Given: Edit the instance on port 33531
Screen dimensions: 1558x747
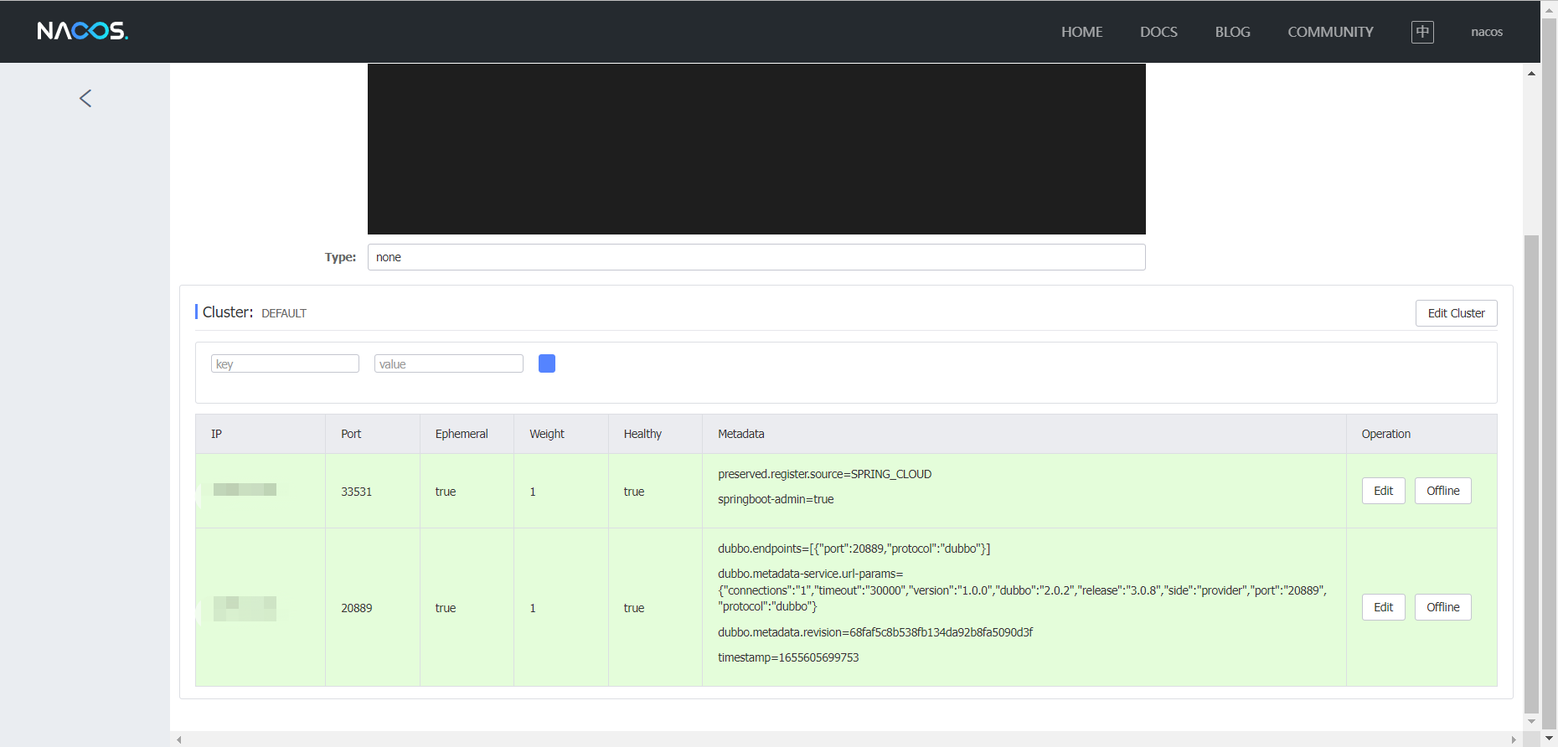Looking at the screenshot, I should coord(1383,491).
